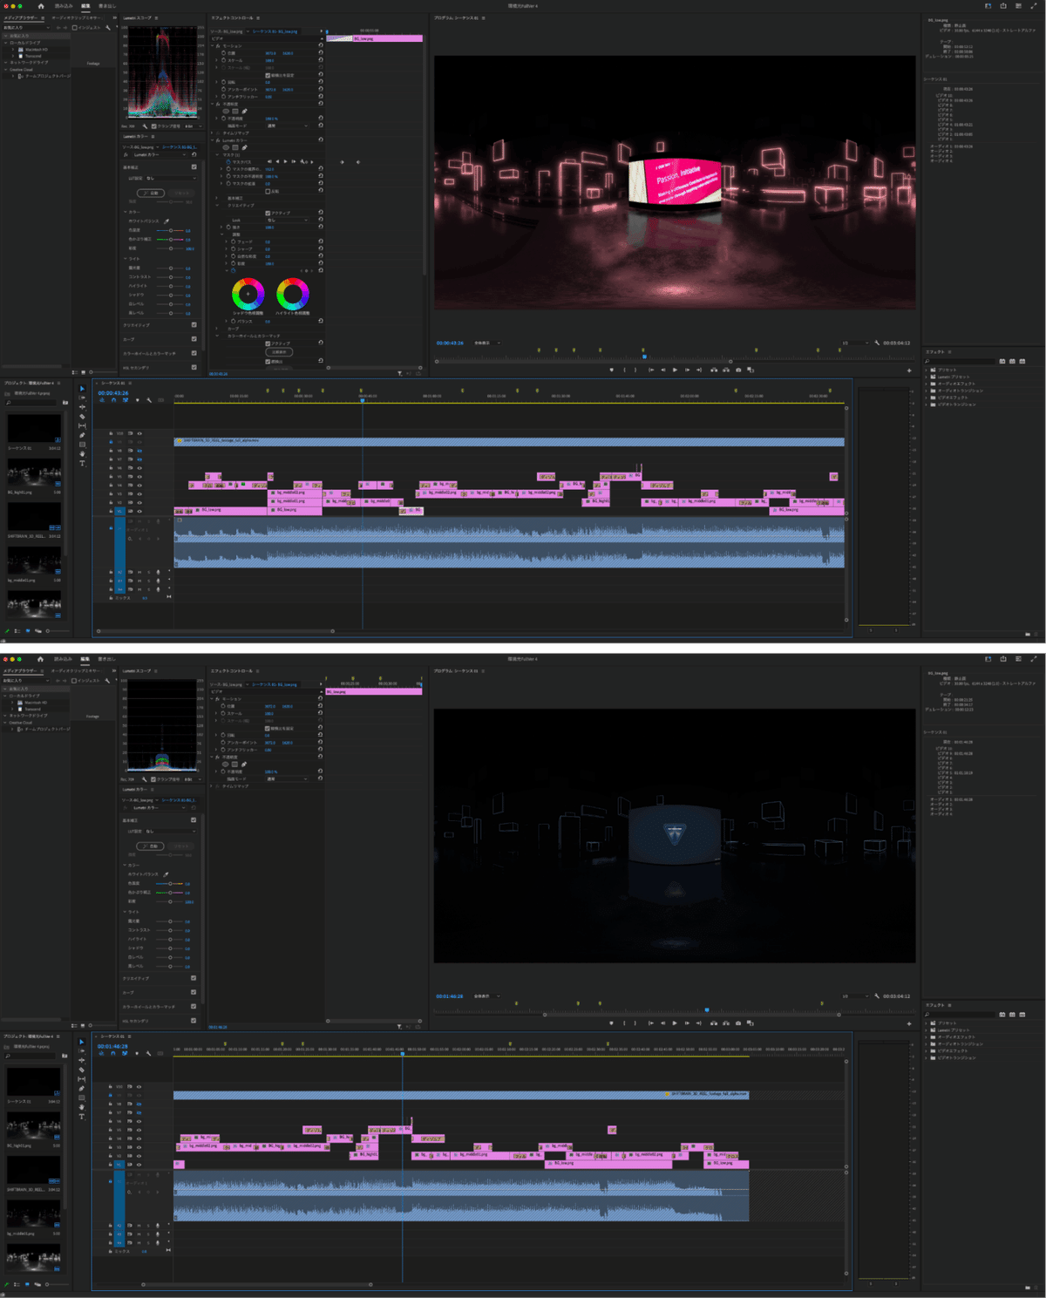Adjust temperature slider in upper Lumetri Color
Image resolution: width=1046 pixels, height=1298 pixels.
[170, 230]
